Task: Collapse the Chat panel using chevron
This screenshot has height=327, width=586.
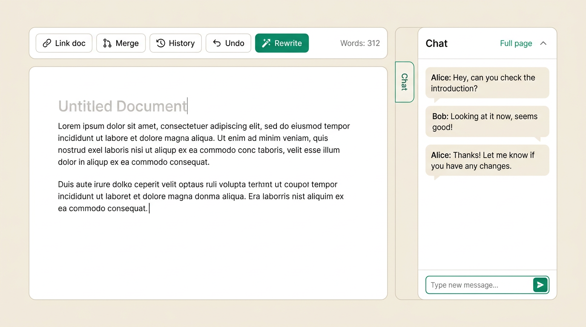Action: [x=543, y=43]
